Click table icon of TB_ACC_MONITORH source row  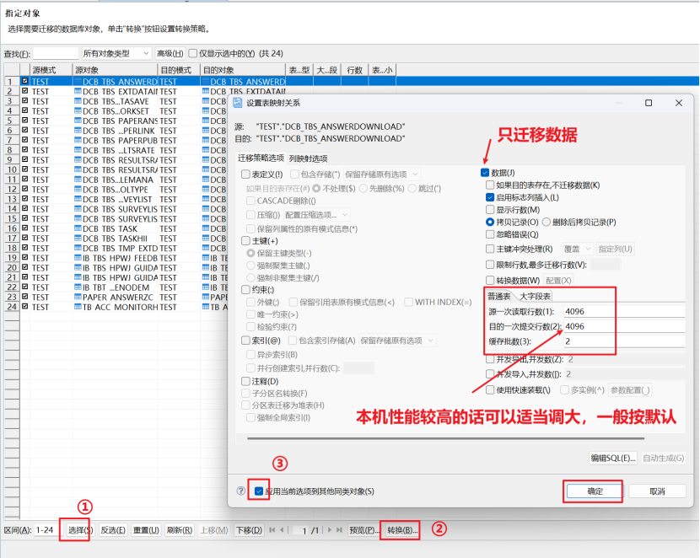[78, 307]
